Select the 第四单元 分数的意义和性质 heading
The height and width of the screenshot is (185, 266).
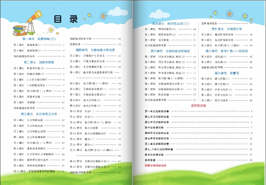tap(95, 50)
